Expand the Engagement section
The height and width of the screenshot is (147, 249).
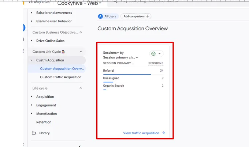31,105
